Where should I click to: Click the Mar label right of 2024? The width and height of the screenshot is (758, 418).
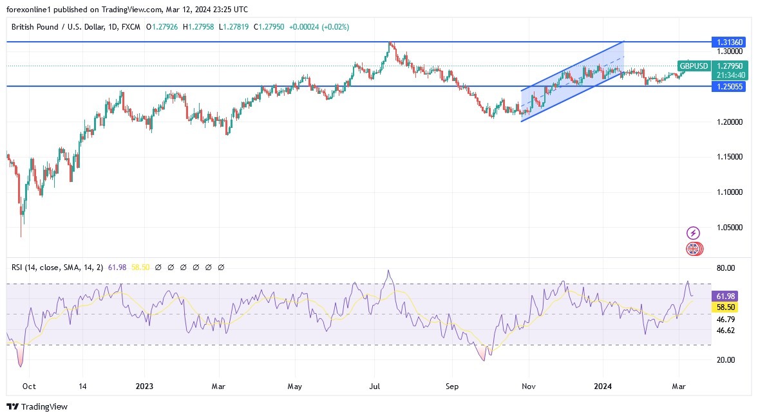coord(679,386)
